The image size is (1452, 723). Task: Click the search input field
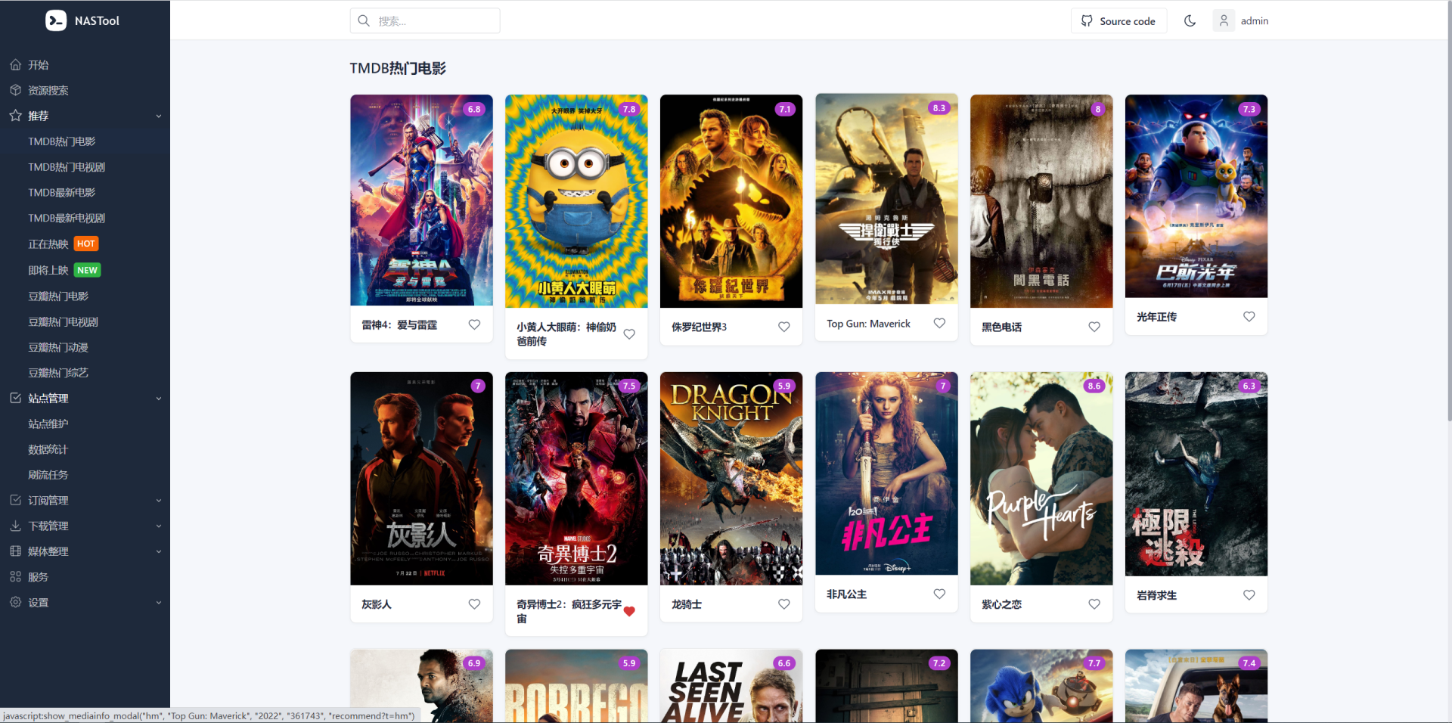pyautogui.click(x=425, y=20)
